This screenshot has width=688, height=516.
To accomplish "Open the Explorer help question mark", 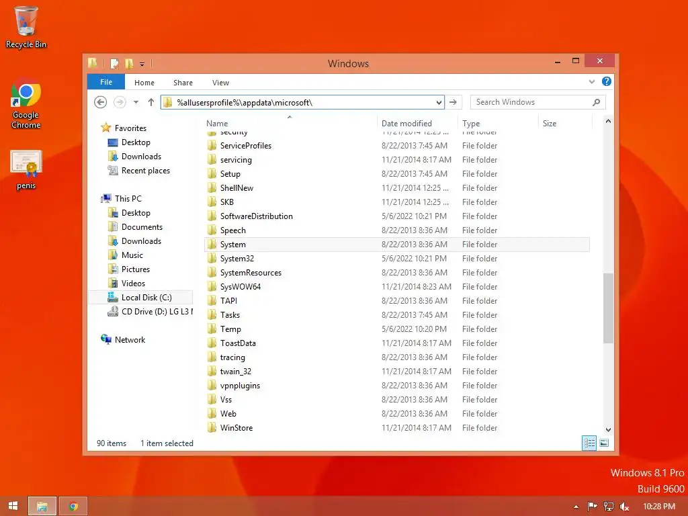I will (x=607, y=81).
